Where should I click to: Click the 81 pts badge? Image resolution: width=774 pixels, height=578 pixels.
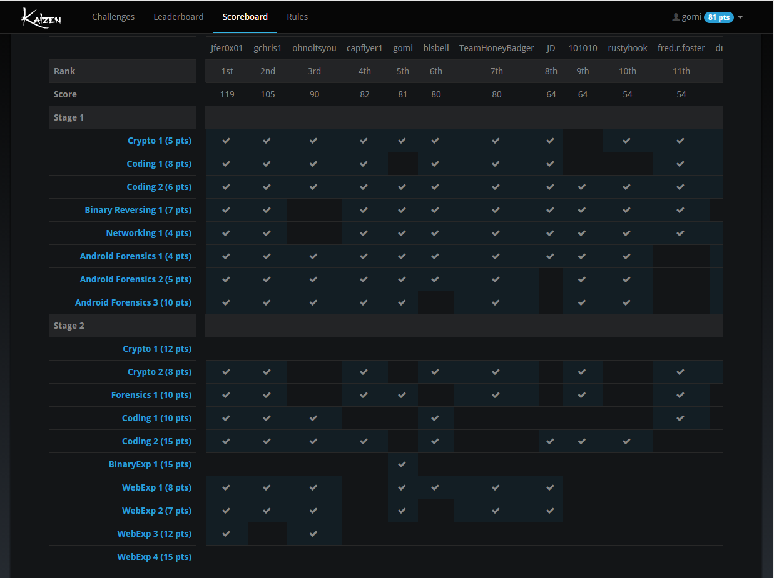pos(718,17)
